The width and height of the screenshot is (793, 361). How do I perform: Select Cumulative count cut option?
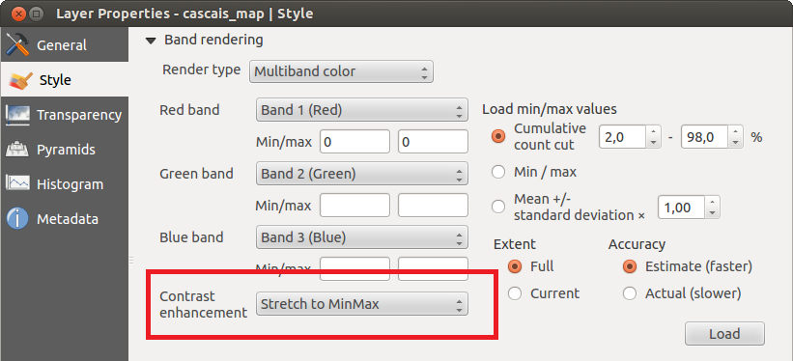click(x=498, y=136)
